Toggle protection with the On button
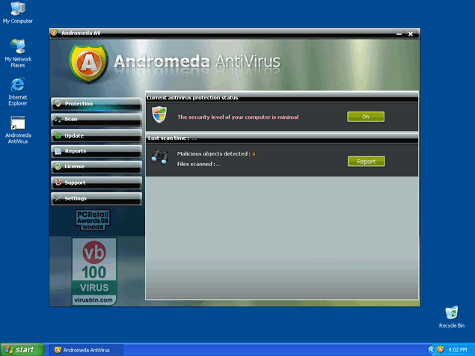The height and width of the screenshot is (356, 475). [366, 117]
